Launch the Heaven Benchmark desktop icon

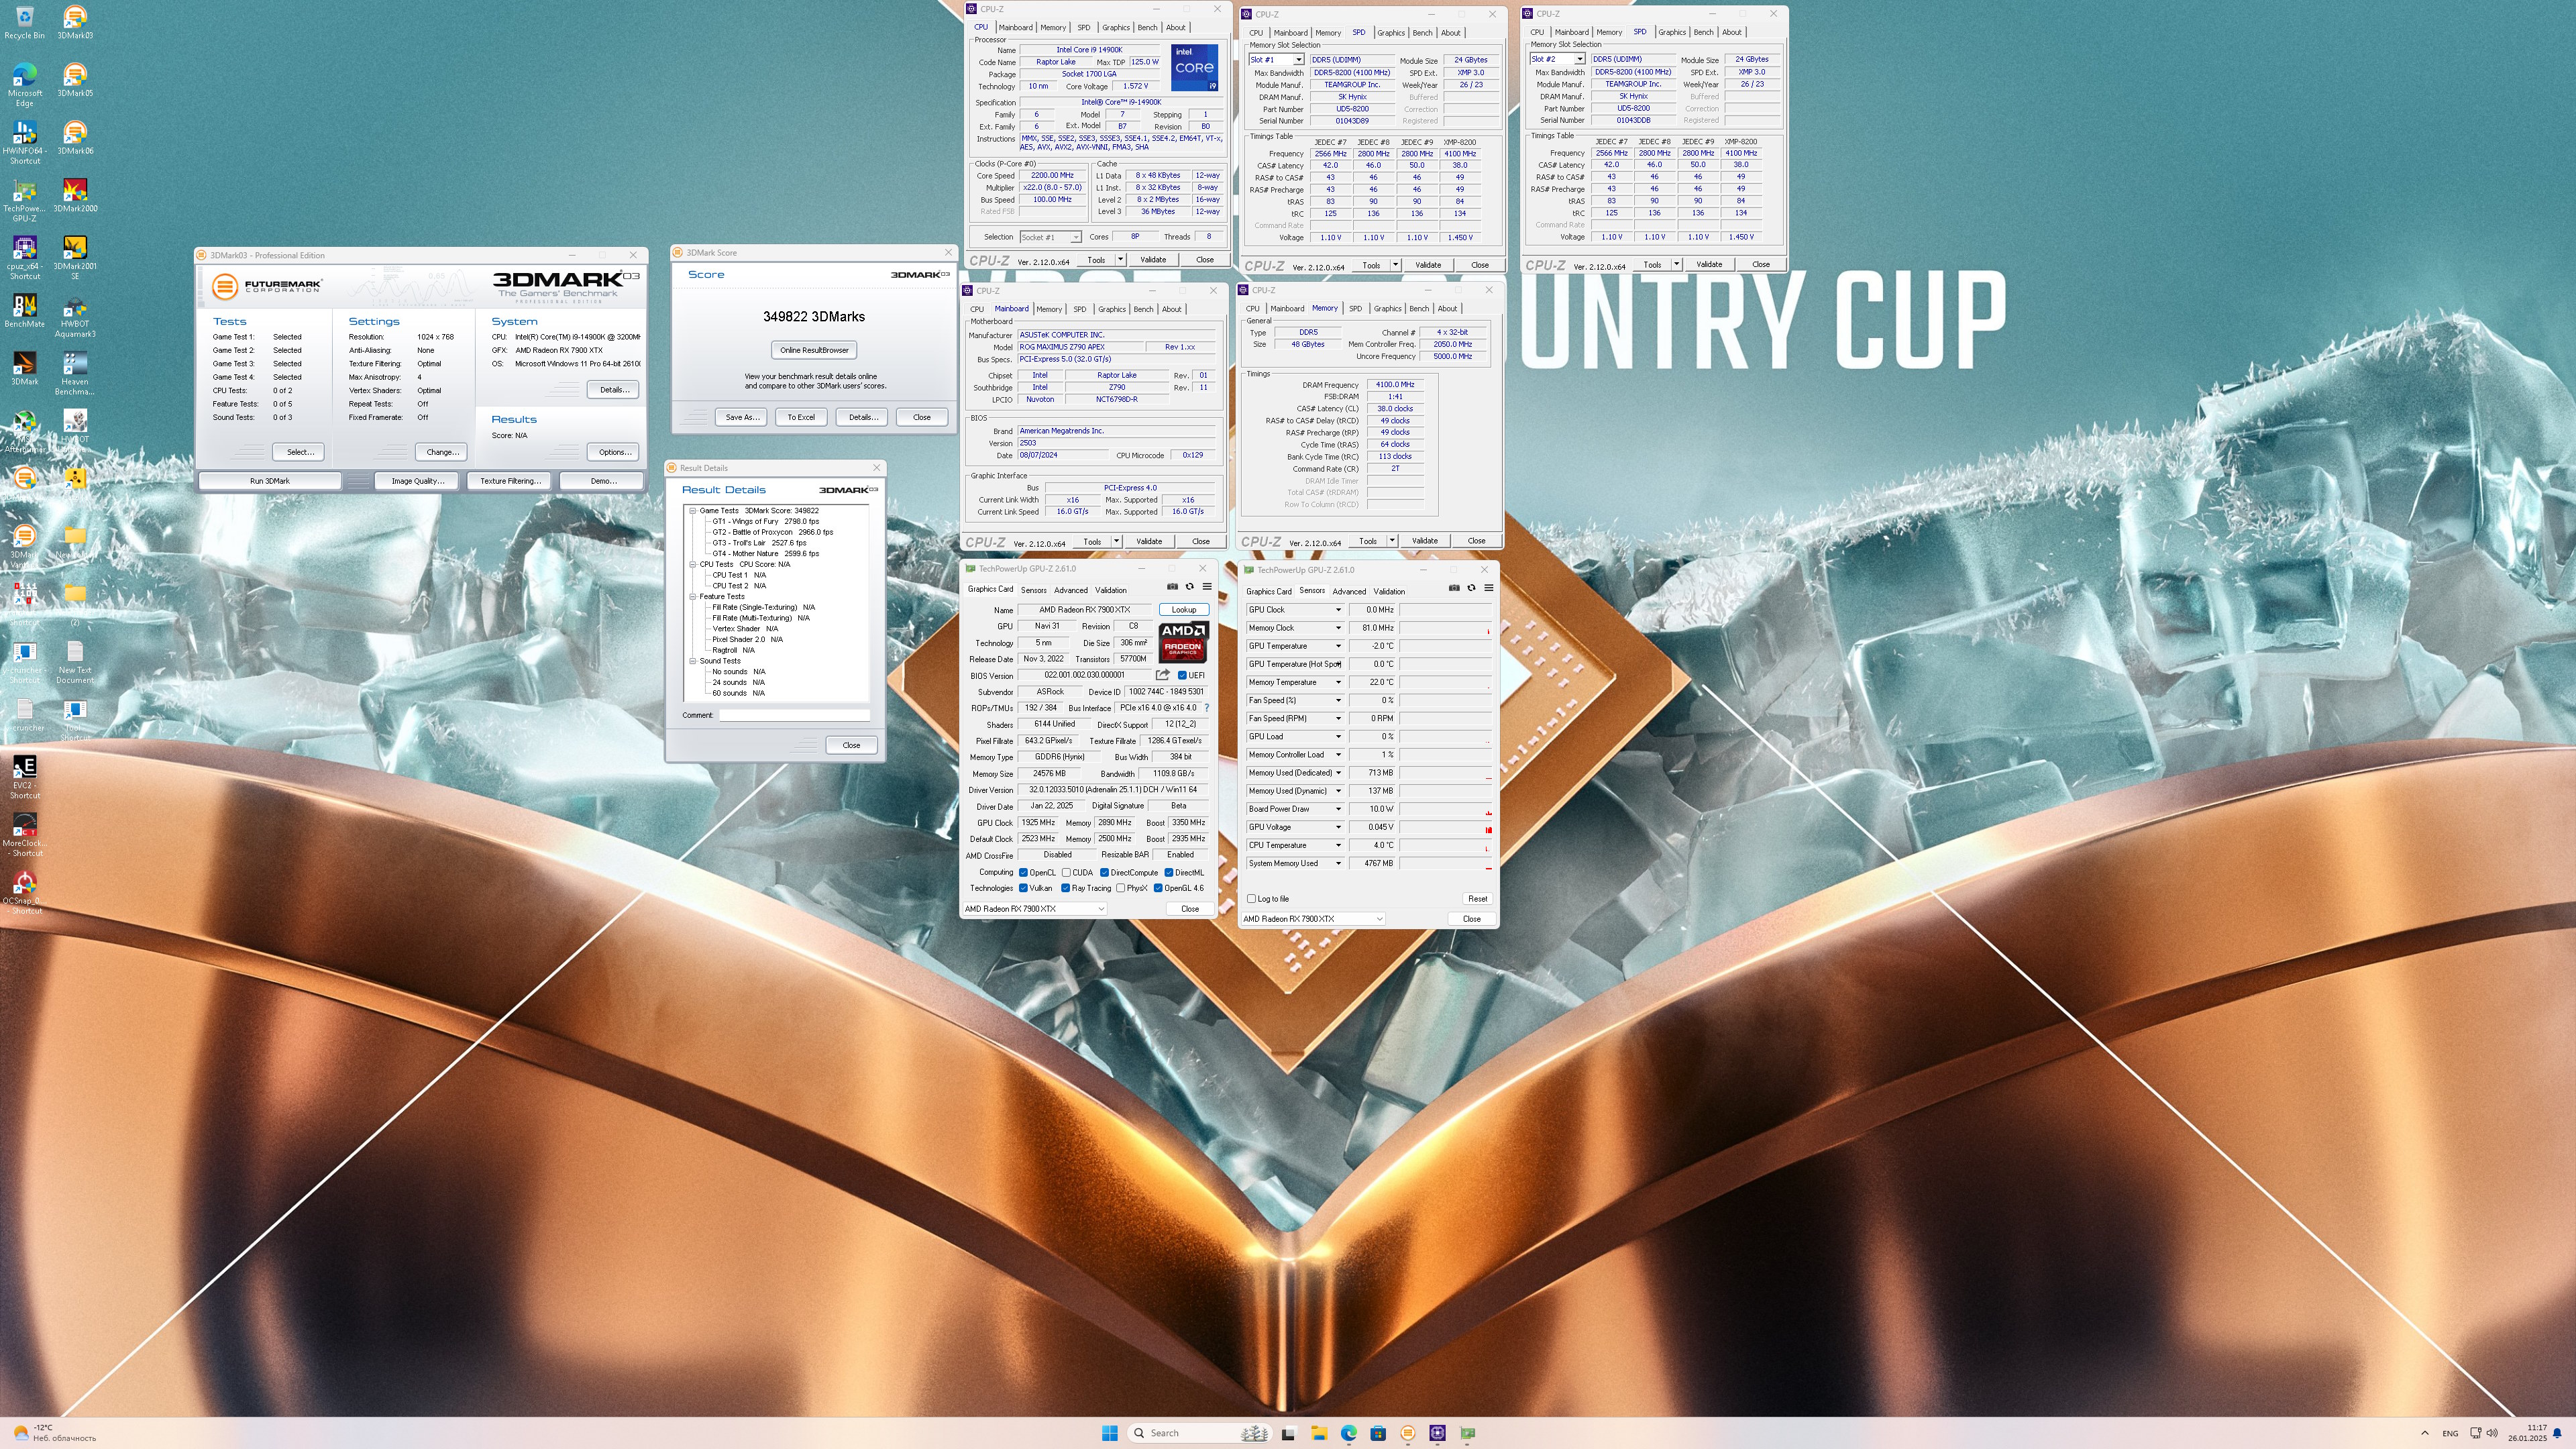point(75,373)
